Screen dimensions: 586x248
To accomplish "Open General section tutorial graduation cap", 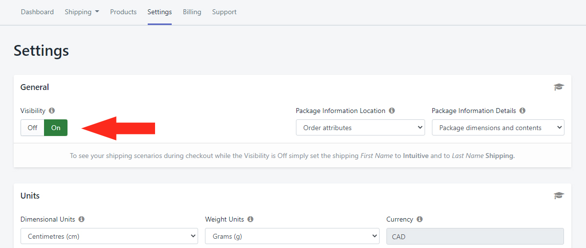I will click(559, 87).
